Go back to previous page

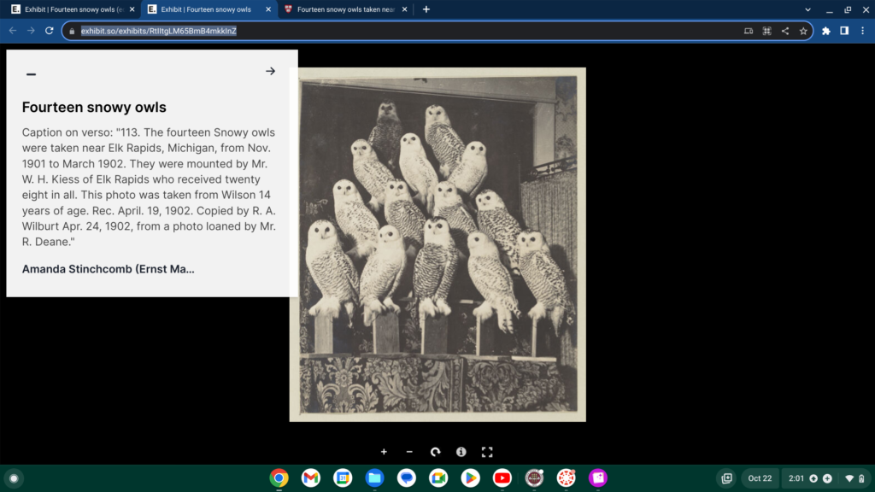13,31
